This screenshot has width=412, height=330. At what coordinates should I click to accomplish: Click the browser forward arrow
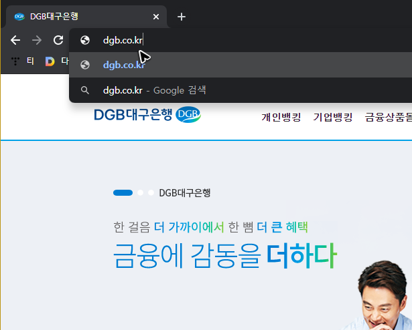pyautogui.click(x=37, y=40)
